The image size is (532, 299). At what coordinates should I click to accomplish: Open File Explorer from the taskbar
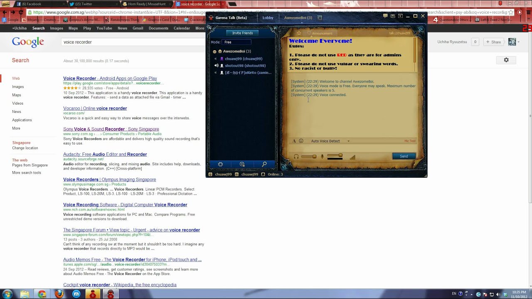pyautogui.click(x=25, y=294)
